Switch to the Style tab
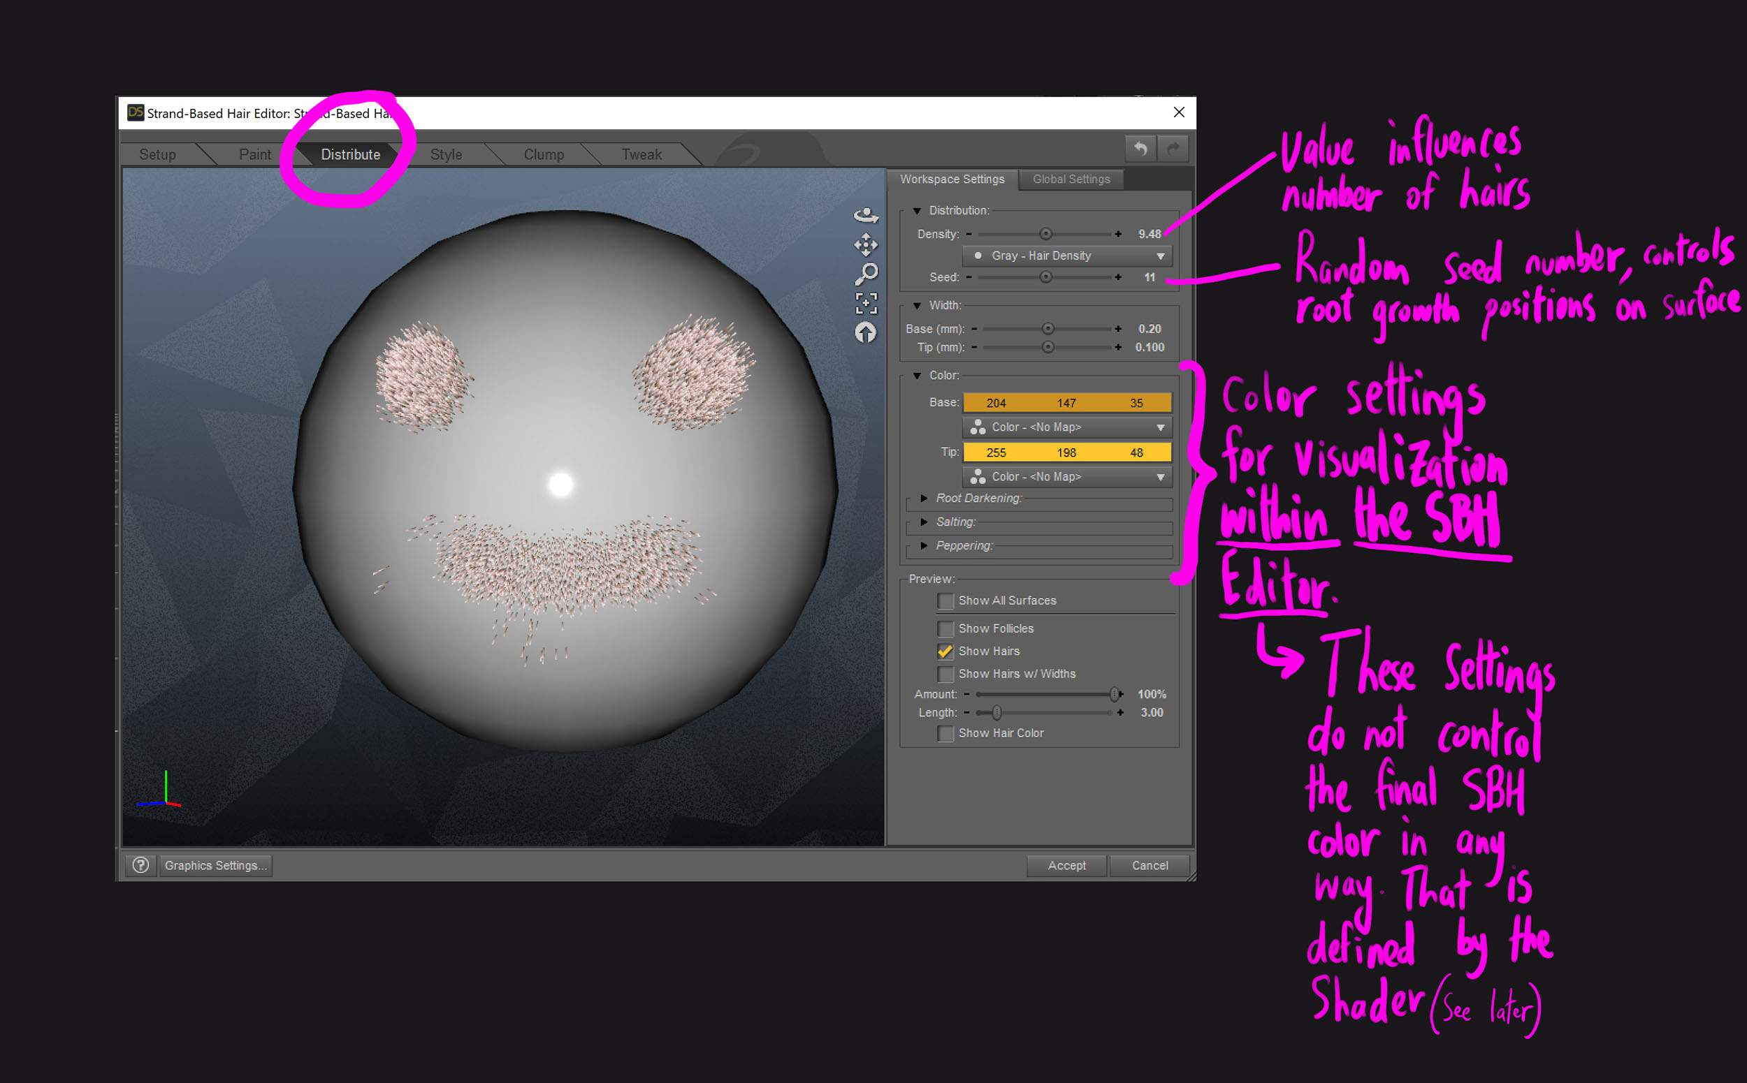 point(446,155)
